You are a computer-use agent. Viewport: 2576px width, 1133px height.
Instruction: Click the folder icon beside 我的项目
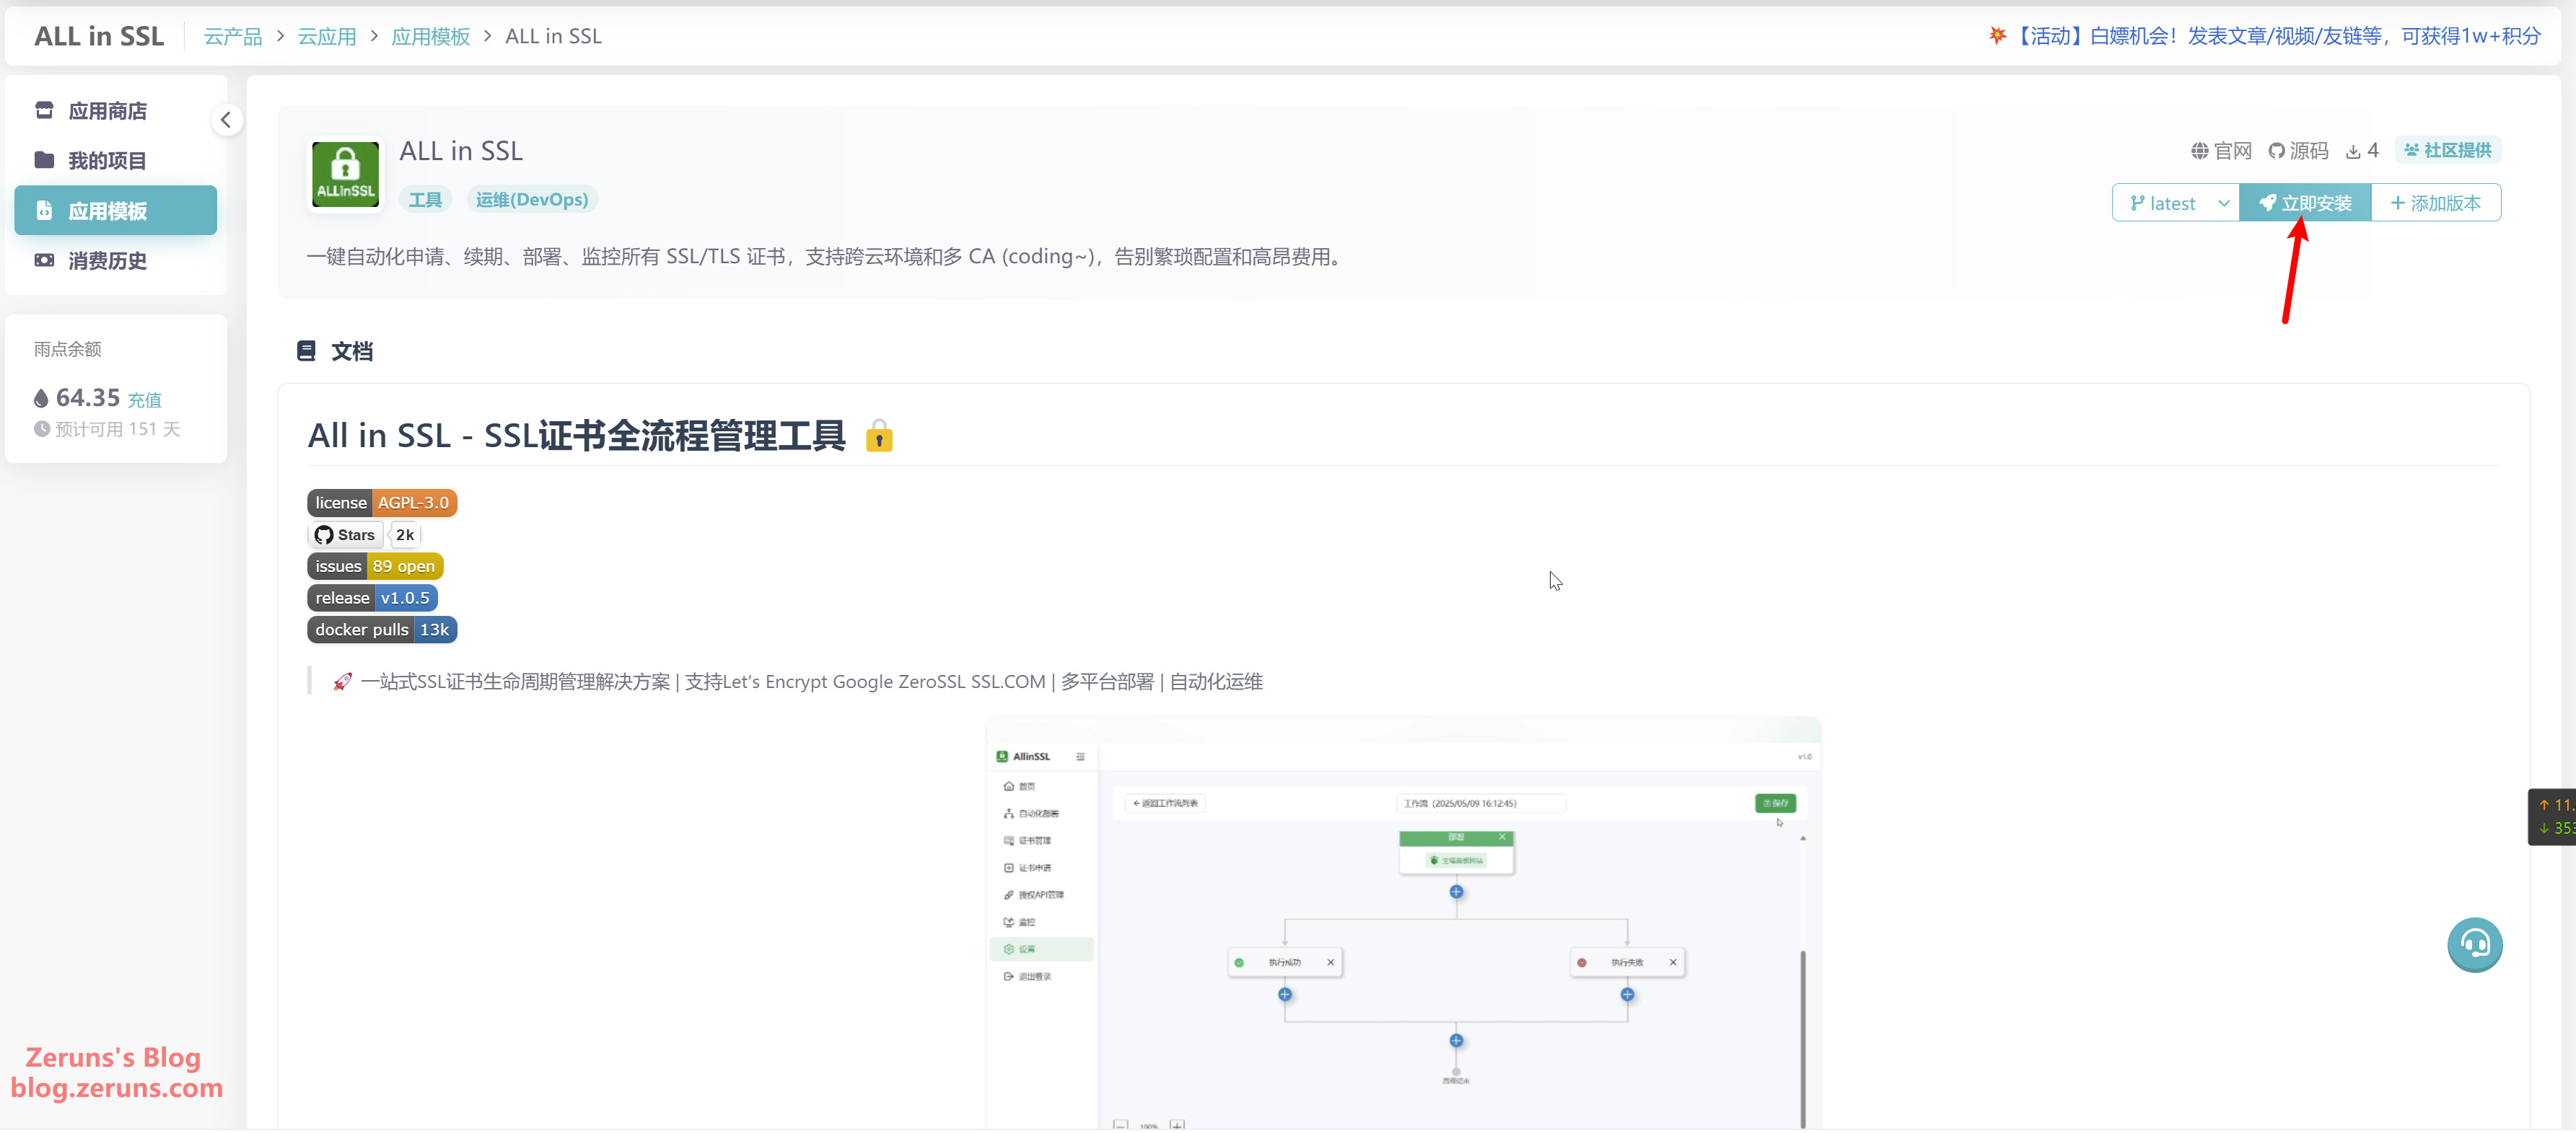[44, 160]
